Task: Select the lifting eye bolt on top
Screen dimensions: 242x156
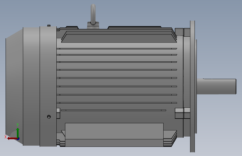Action: click(93, 16)
